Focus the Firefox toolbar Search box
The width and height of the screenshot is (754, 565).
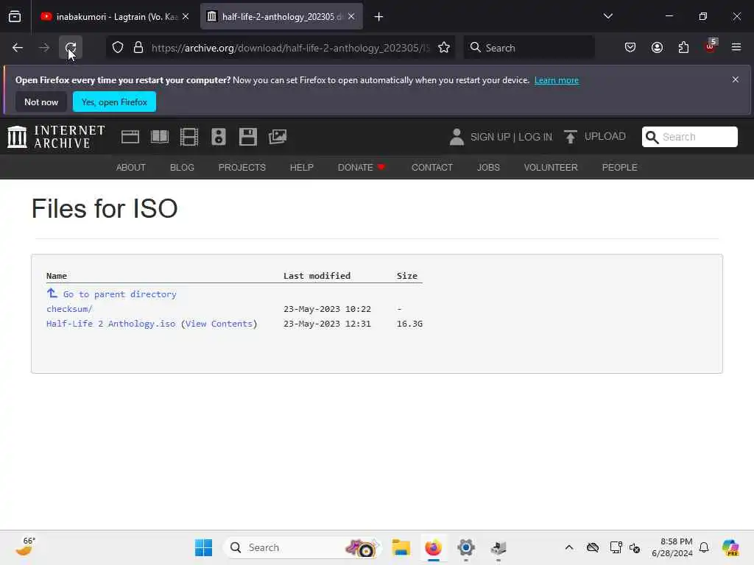529,48
